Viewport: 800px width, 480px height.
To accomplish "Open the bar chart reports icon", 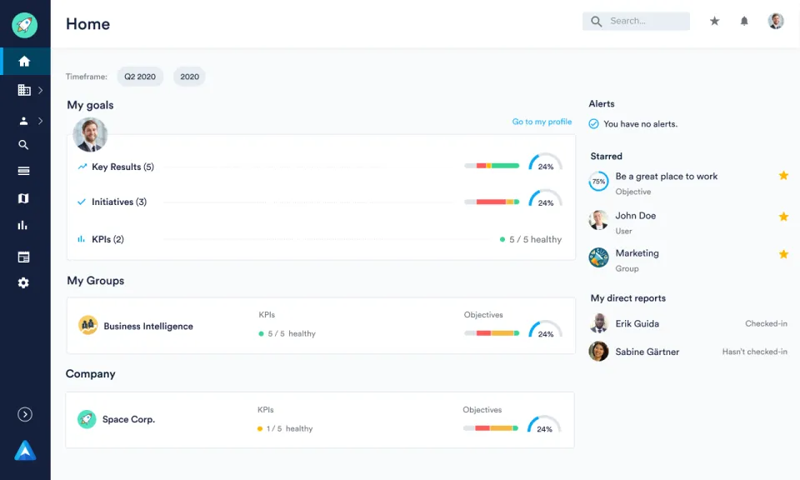I will click(23, 225).
